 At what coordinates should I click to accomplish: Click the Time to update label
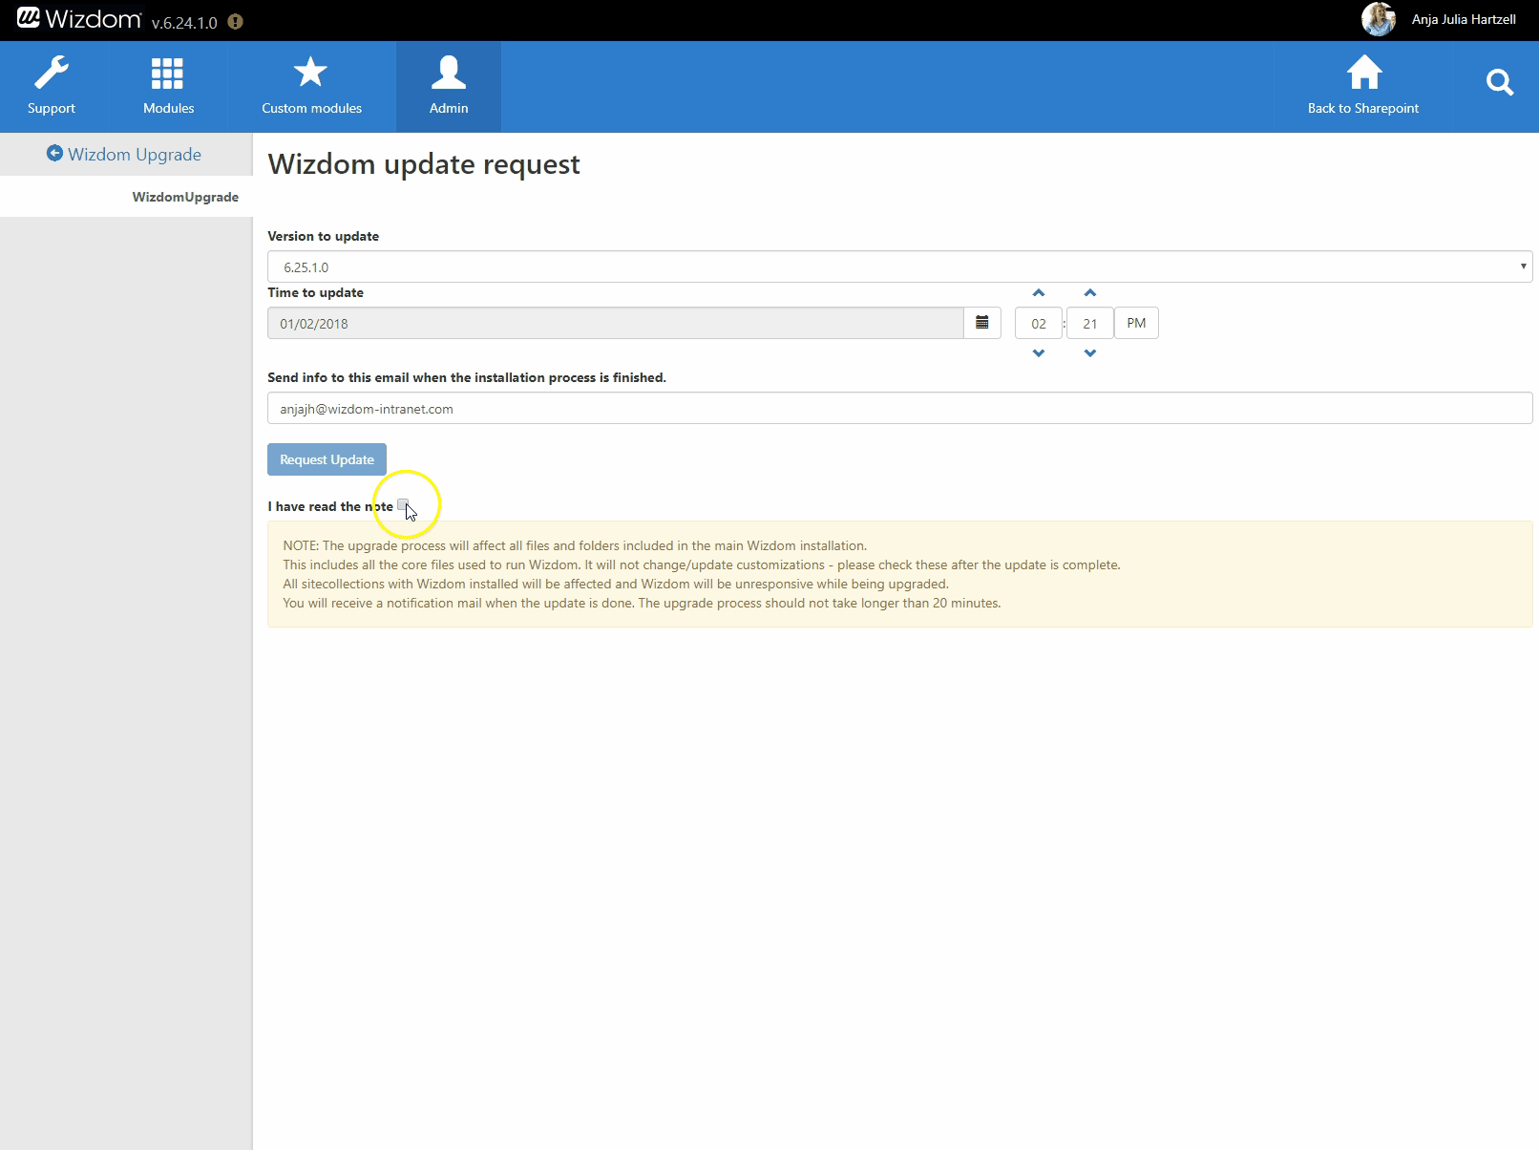tap(315, 292)
